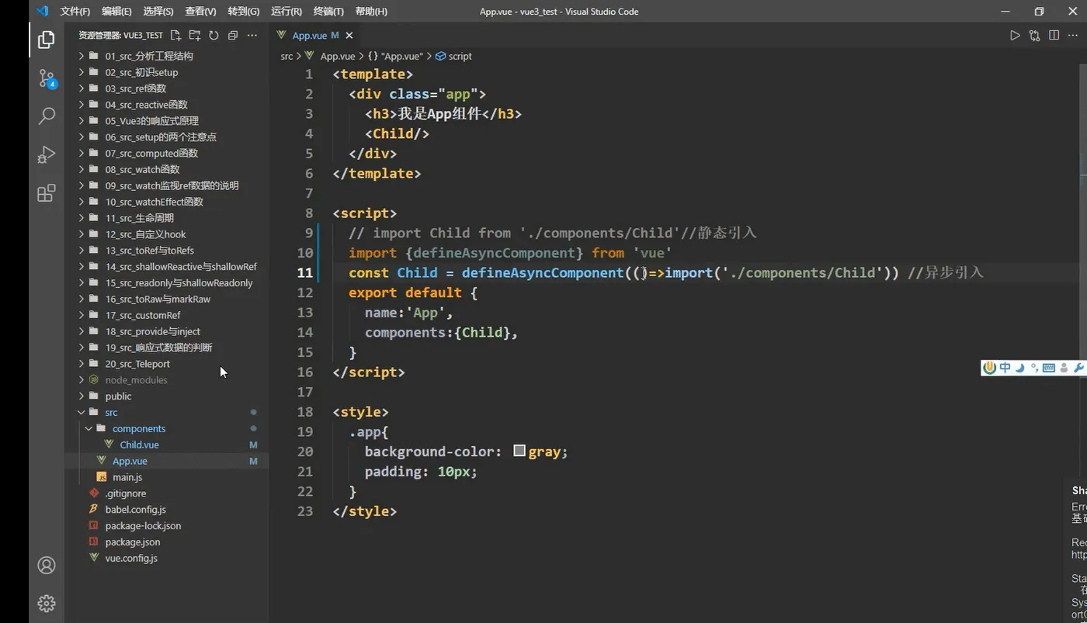Click the New Folder icon in explorer header

coord(194,35)
